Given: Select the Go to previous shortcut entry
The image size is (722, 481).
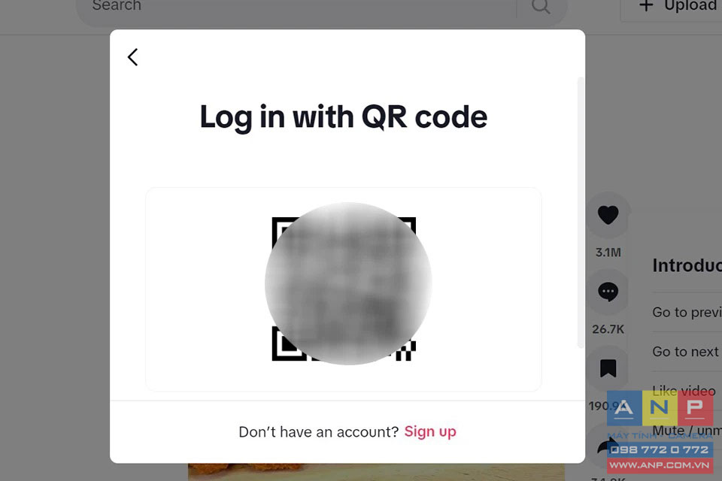Looking at the screenshot, I should (x=687, y=312).
